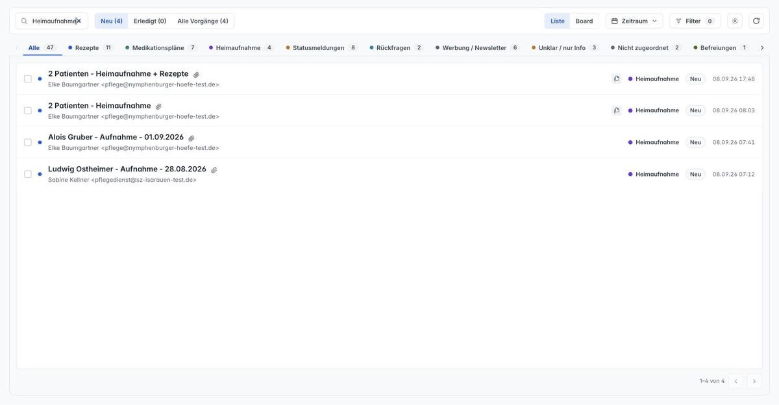Click the '1–4 von 4' pagination text
Image resolution: width=779 pixels, height=405 pixels.
(x=711, y=381)
